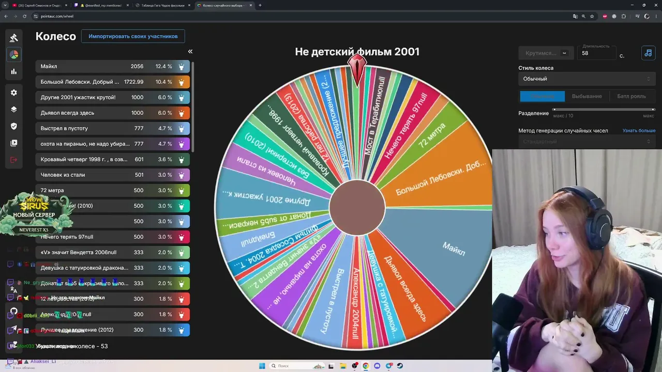Click the left handle of Разделение slider
This screenshot has width=662, height=372.
pos(554,110)
